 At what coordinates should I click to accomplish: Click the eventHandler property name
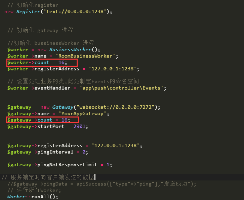[x=52, y=88]
